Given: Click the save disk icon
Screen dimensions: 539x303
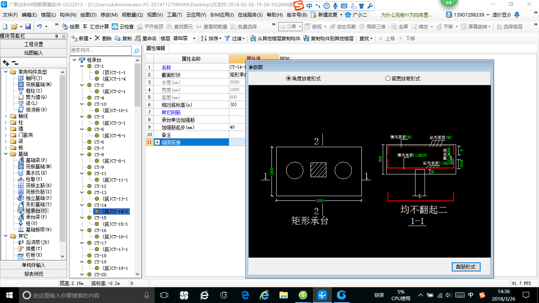Looking at the screenshot, I should (x=28, y=26).
